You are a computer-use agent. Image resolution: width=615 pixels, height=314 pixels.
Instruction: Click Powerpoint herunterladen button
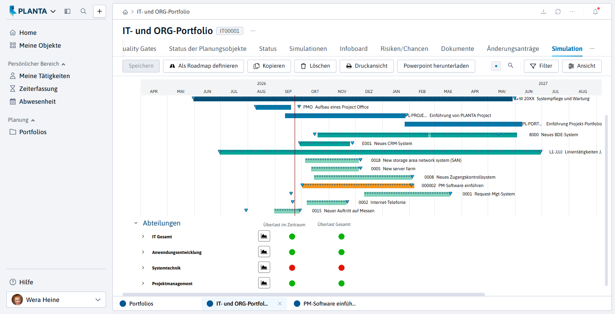pos(436,66)
